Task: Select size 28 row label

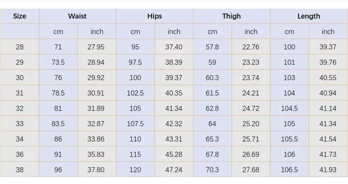Action: pos(20,47)
